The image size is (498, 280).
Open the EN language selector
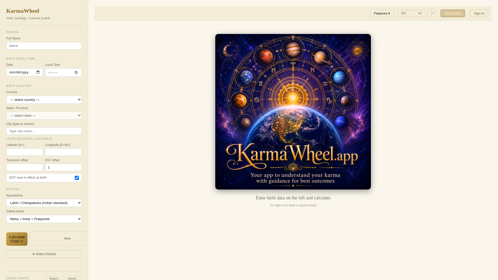coord(410,13)
